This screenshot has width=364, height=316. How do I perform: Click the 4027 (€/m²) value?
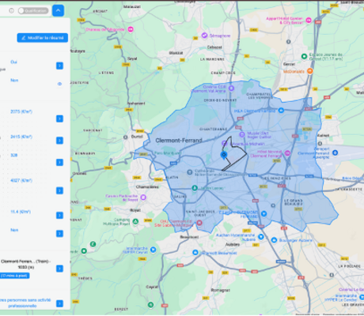point(21,181)
